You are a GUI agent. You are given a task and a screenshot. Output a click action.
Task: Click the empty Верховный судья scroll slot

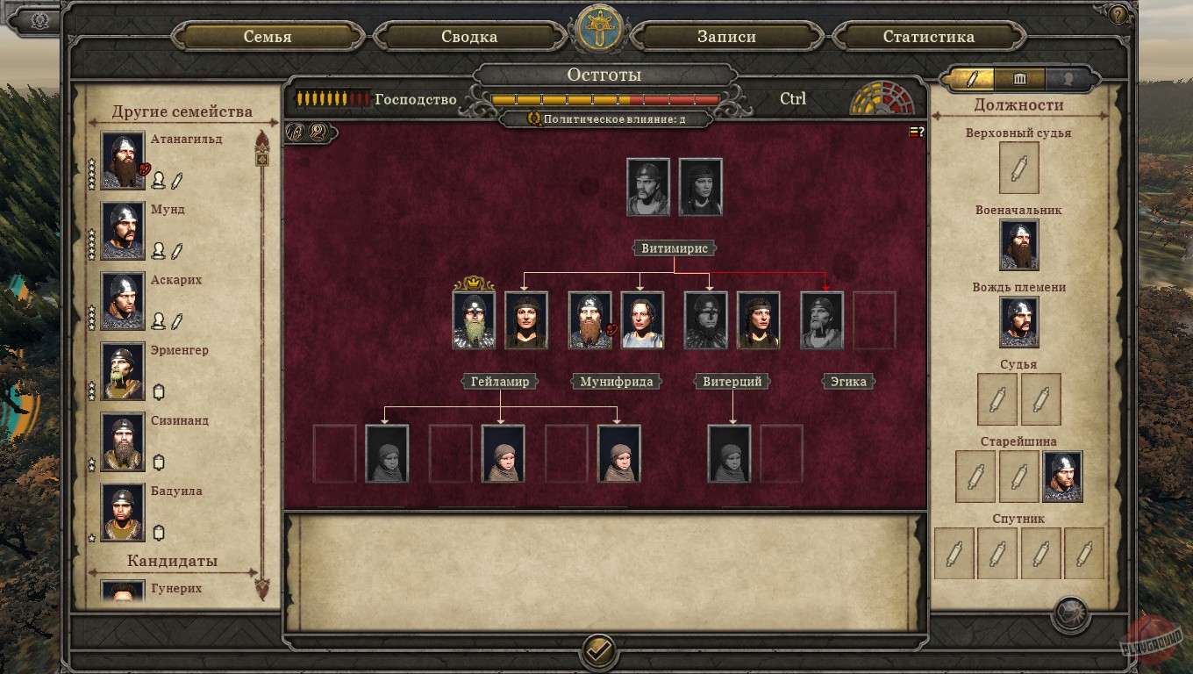click(1019, 168)
